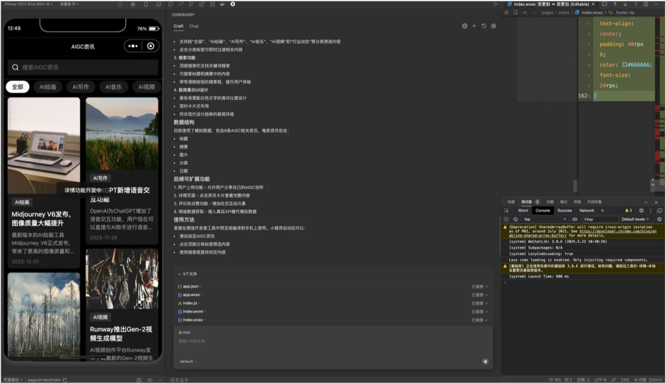
Task: Open the extensions icon in activity bar
Action: [201, 5]
